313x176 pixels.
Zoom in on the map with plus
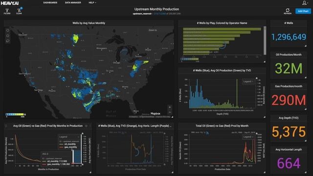(170, 107)
